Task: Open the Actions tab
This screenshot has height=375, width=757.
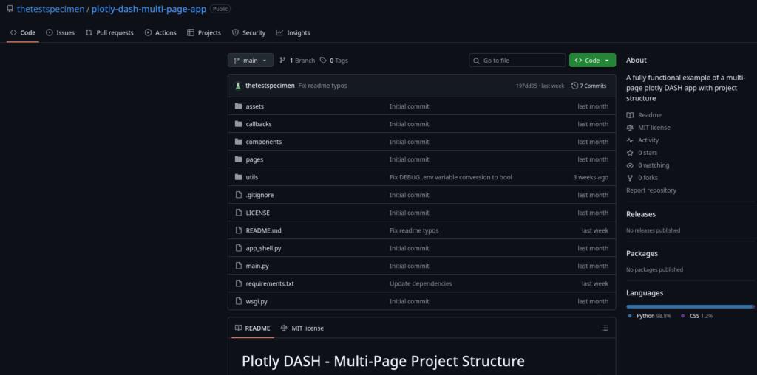Action: pyautogui.click(x=160, y=32)
